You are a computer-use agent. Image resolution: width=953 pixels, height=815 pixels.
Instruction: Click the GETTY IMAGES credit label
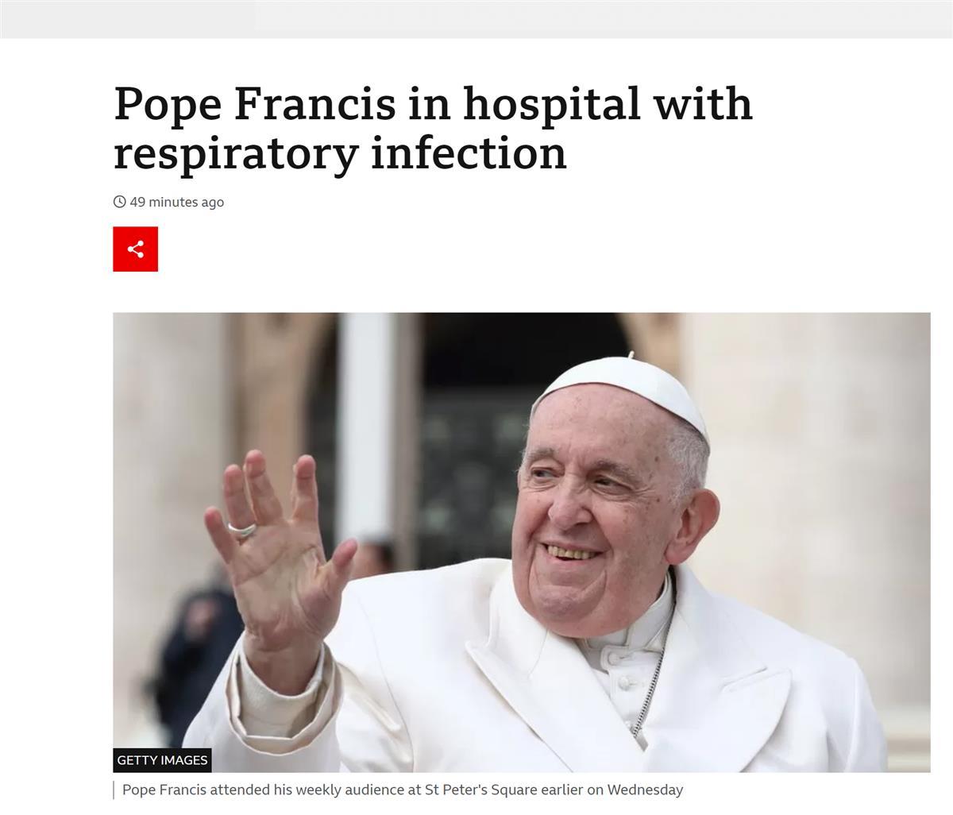click(x=162, y=760)
